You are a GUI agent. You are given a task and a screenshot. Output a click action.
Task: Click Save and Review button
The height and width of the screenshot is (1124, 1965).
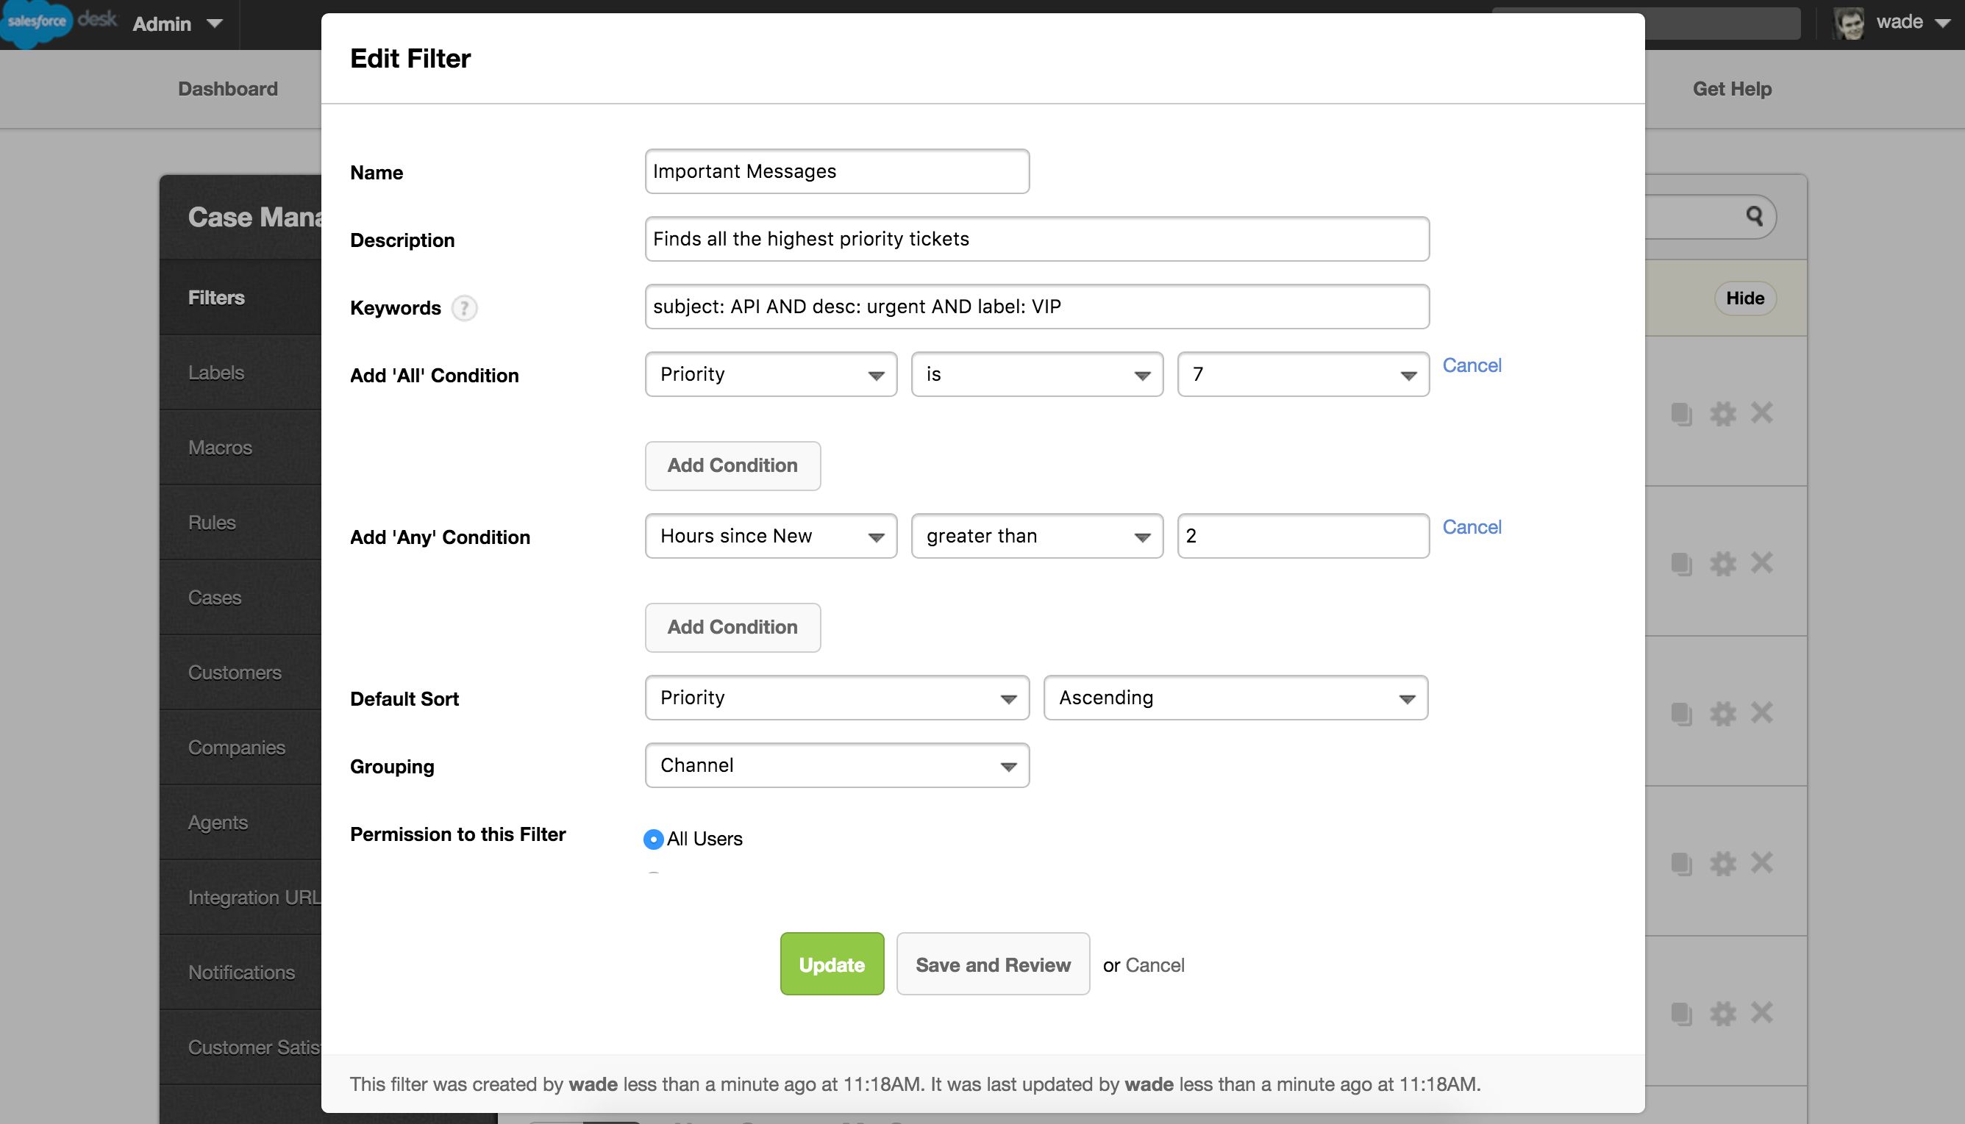(992, 964)
